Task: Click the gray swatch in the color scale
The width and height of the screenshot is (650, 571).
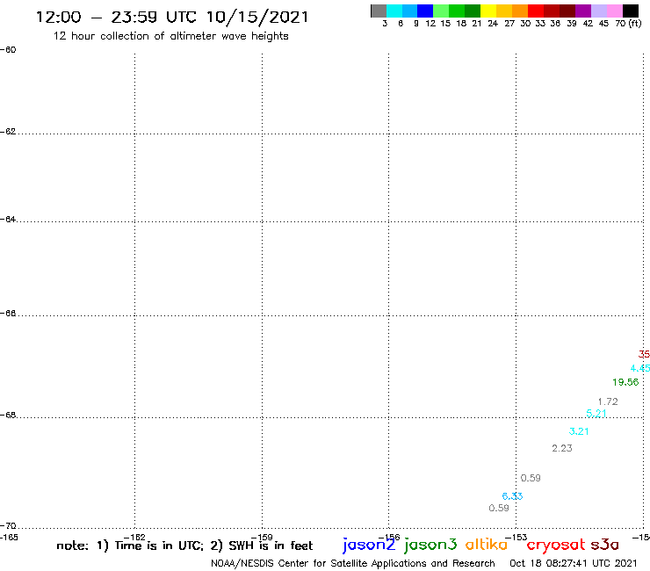Action: pyautogui.click(x=379, y=11)
